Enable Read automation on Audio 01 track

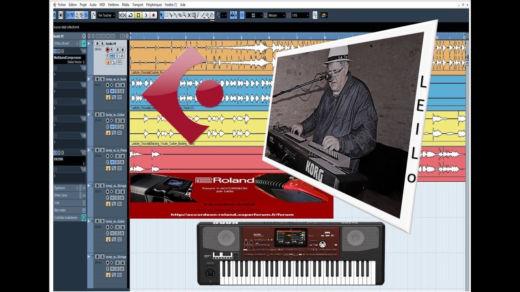pyautogui.click(x=117, y=49)
